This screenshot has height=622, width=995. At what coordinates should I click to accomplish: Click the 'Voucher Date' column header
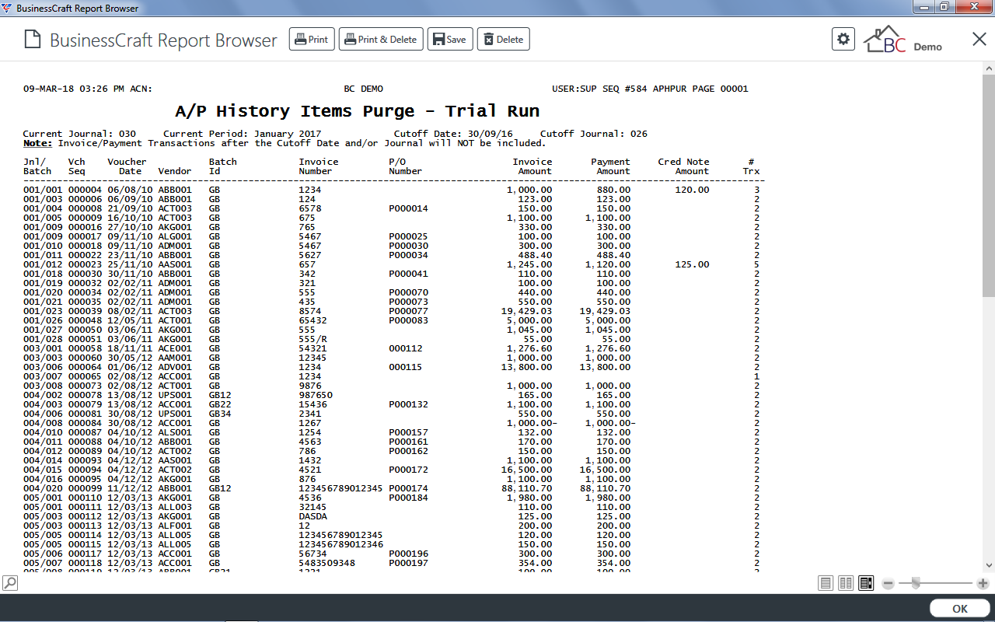127,166
